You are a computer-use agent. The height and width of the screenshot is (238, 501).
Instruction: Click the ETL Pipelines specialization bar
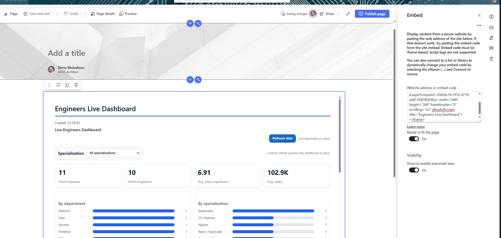point(273,218)
